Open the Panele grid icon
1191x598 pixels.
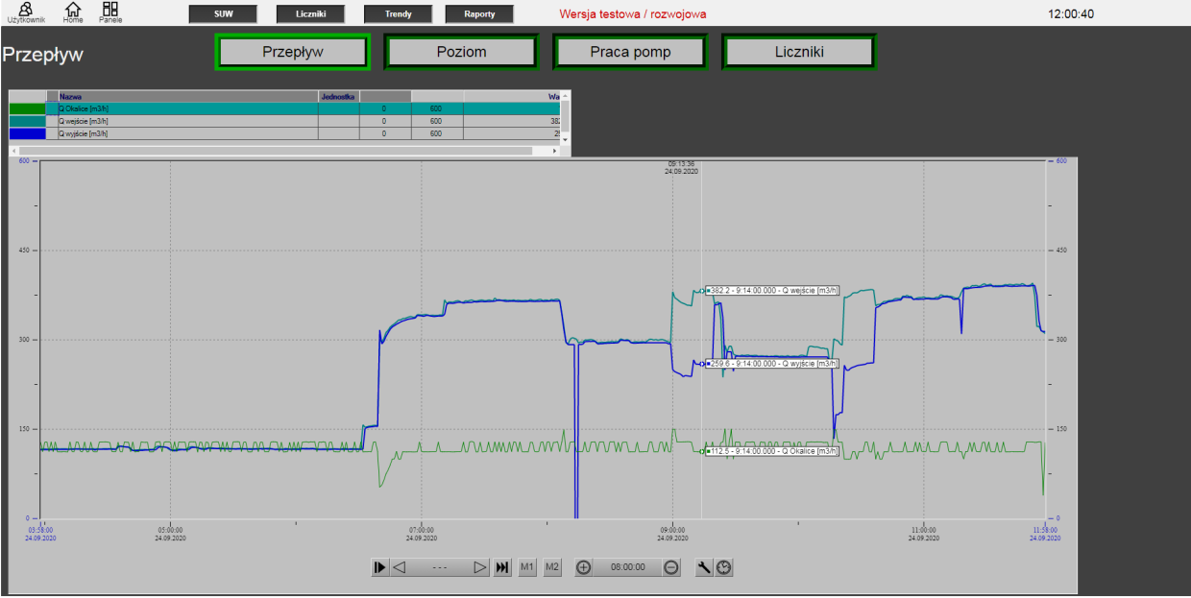(x=109, y=12)
